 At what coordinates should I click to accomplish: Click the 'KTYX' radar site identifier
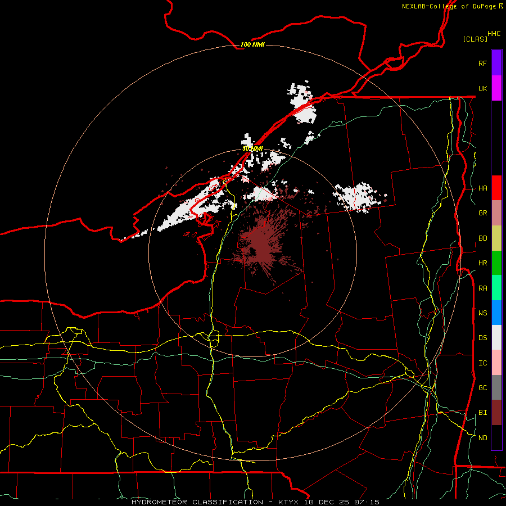point(290,502)
